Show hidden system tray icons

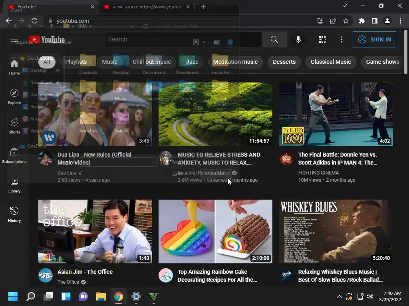point(340,296)
